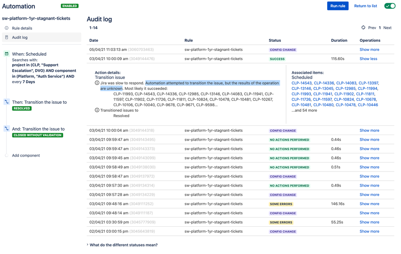The width and height of the screenshot is (401, 254).
Task: Click the RESOLVED status lozenge
Action: [x=22, y=109]
